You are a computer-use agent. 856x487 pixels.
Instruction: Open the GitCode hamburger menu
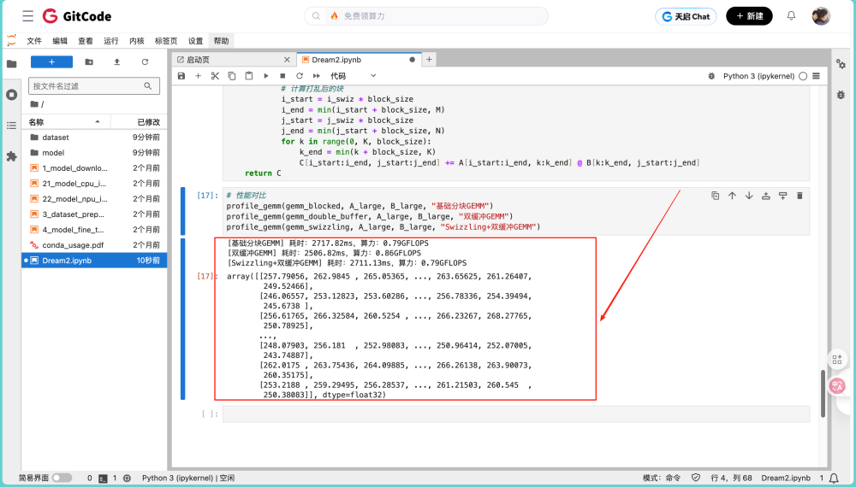[x=28, y=15]
